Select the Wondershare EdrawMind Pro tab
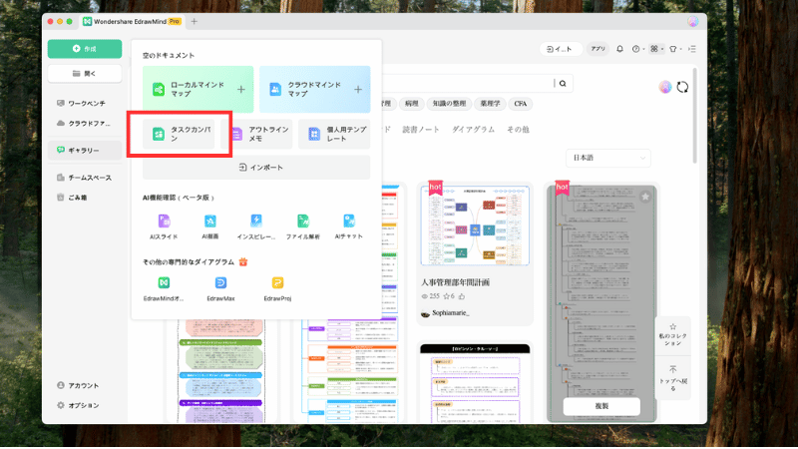 coord(132,21)
